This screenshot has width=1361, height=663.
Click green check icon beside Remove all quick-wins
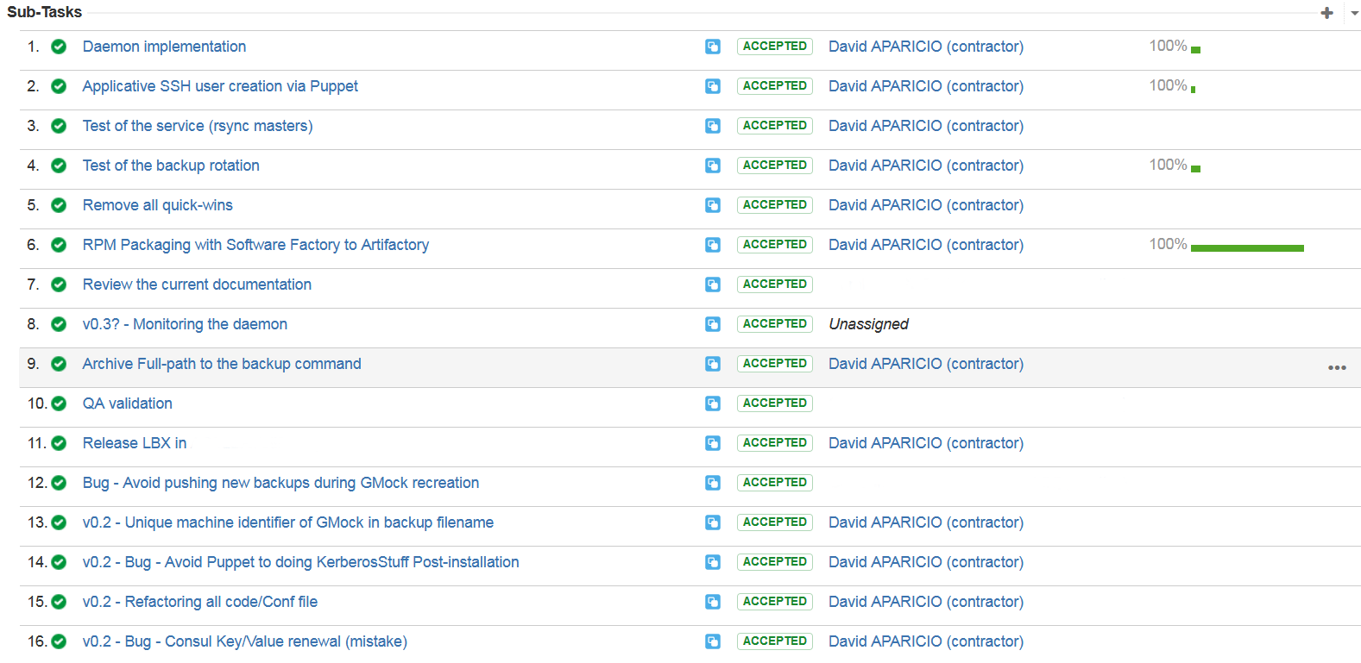[59, 205]
